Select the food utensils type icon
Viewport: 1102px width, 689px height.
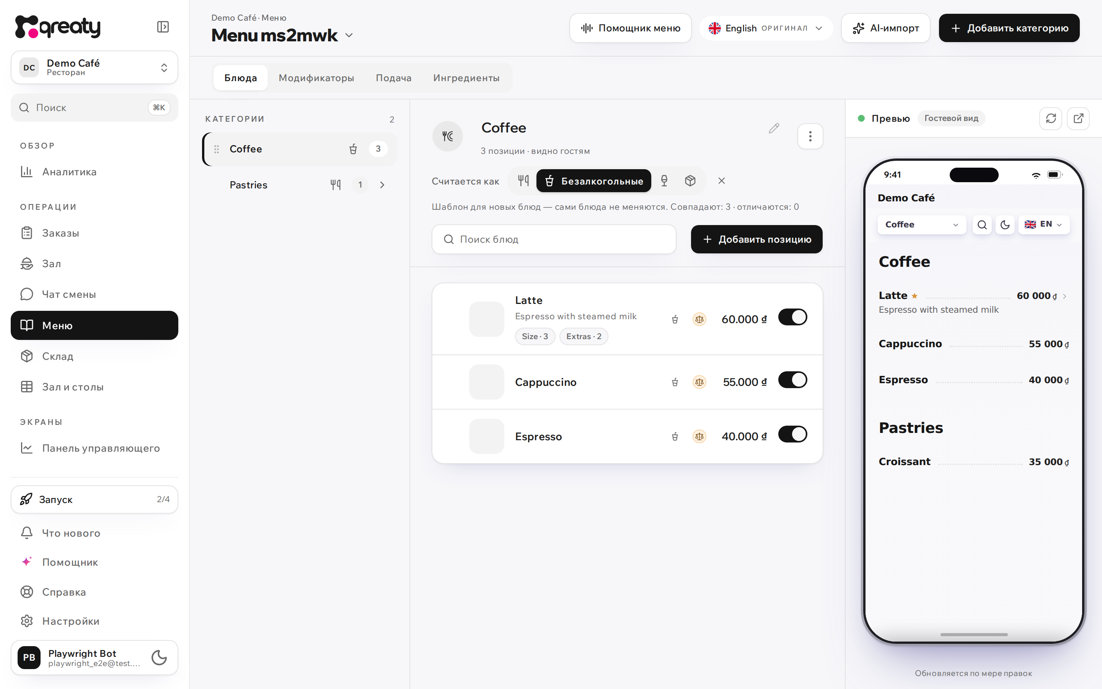click(523, 181)
